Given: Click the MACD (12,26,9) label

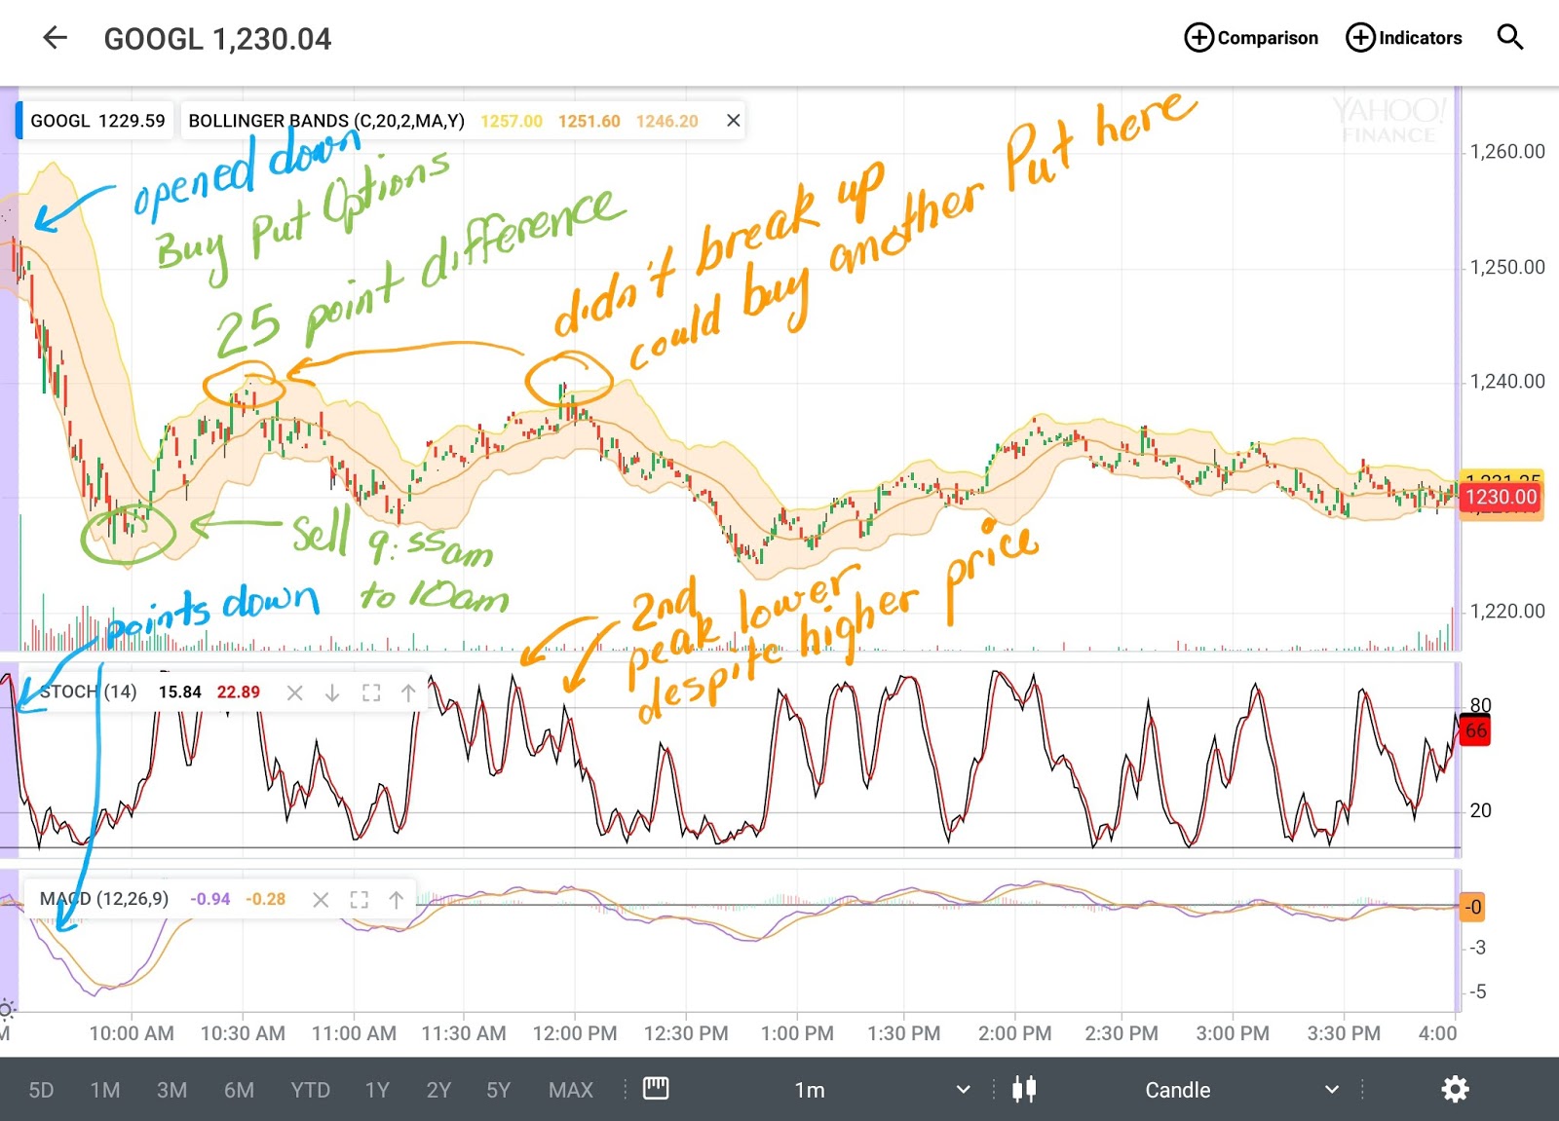Looking at the screenshot, I should point(103,899).
